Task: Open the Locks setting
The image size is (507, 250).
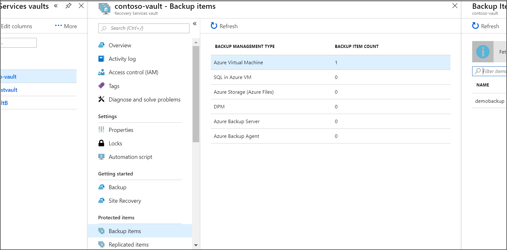Action: (115, 143)
